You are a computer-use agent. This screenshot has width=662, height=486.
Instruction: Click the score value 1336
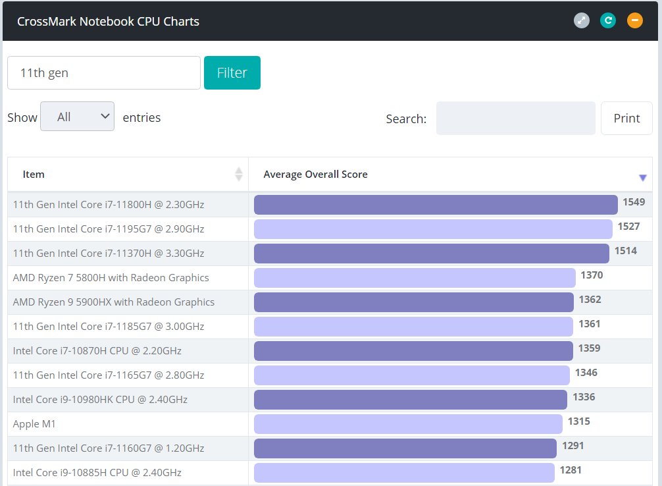point(584,397)
